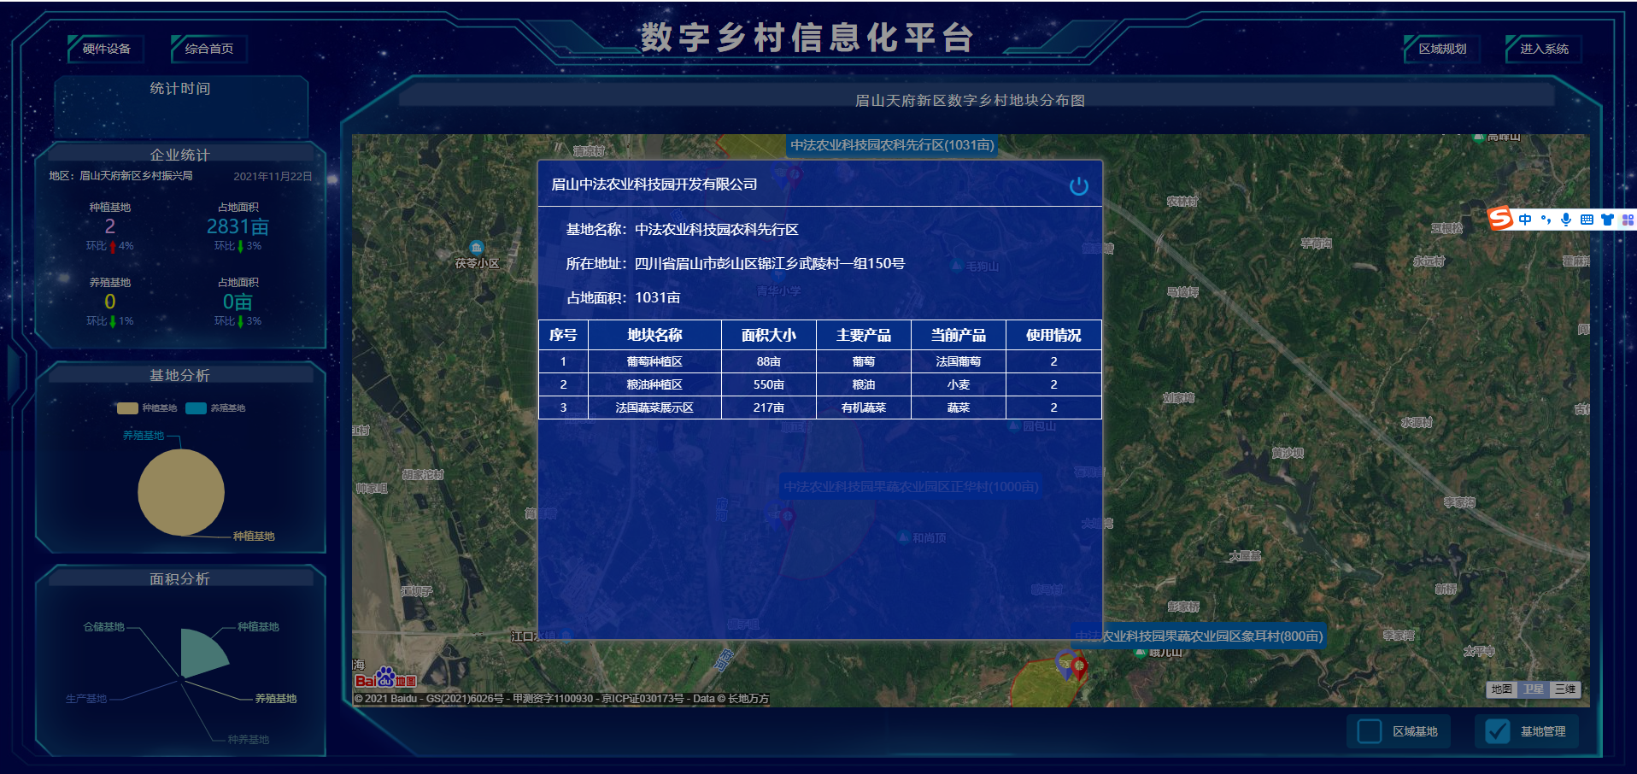Go to 综合首页
Image resolution: width=1637 pixels, height=774 pixels.
point(209,49)
